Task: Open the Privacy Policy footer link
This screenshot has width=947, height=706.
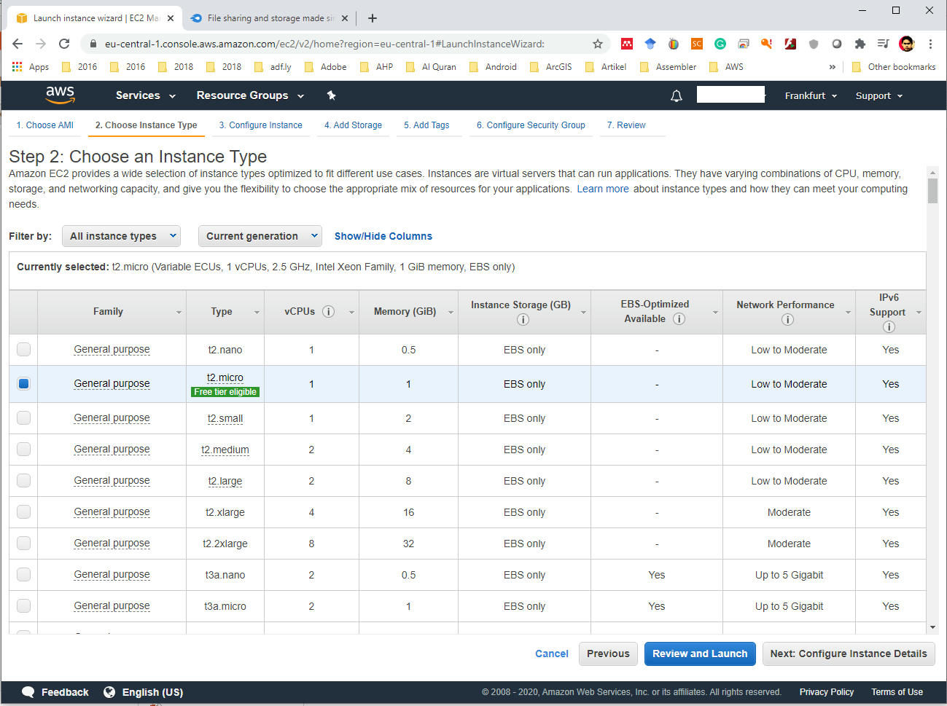Action: [827, 692]
